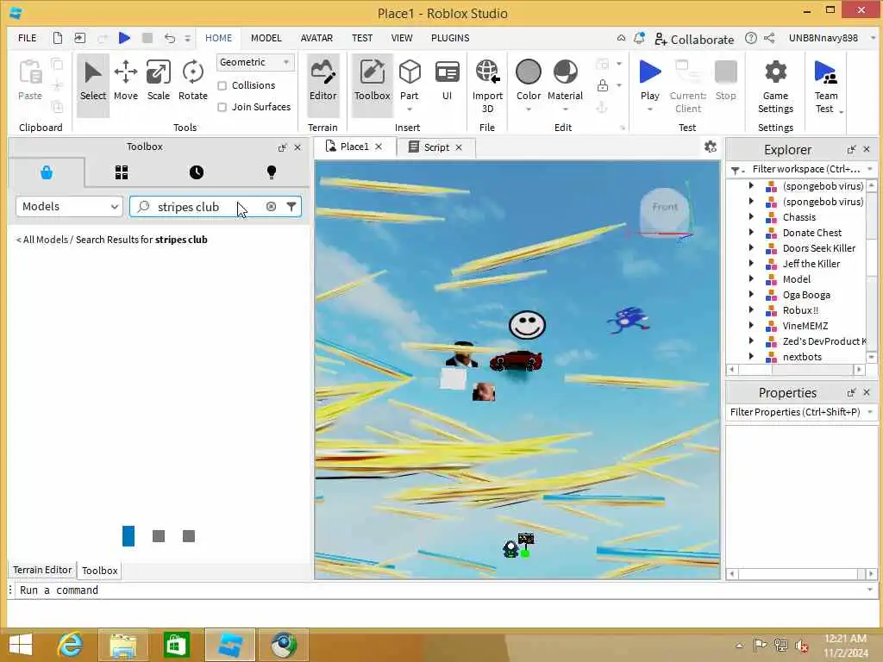Select Robux!! in the Explorer
The width and height of the screenshot is (883, 662).
click(800, 309)
